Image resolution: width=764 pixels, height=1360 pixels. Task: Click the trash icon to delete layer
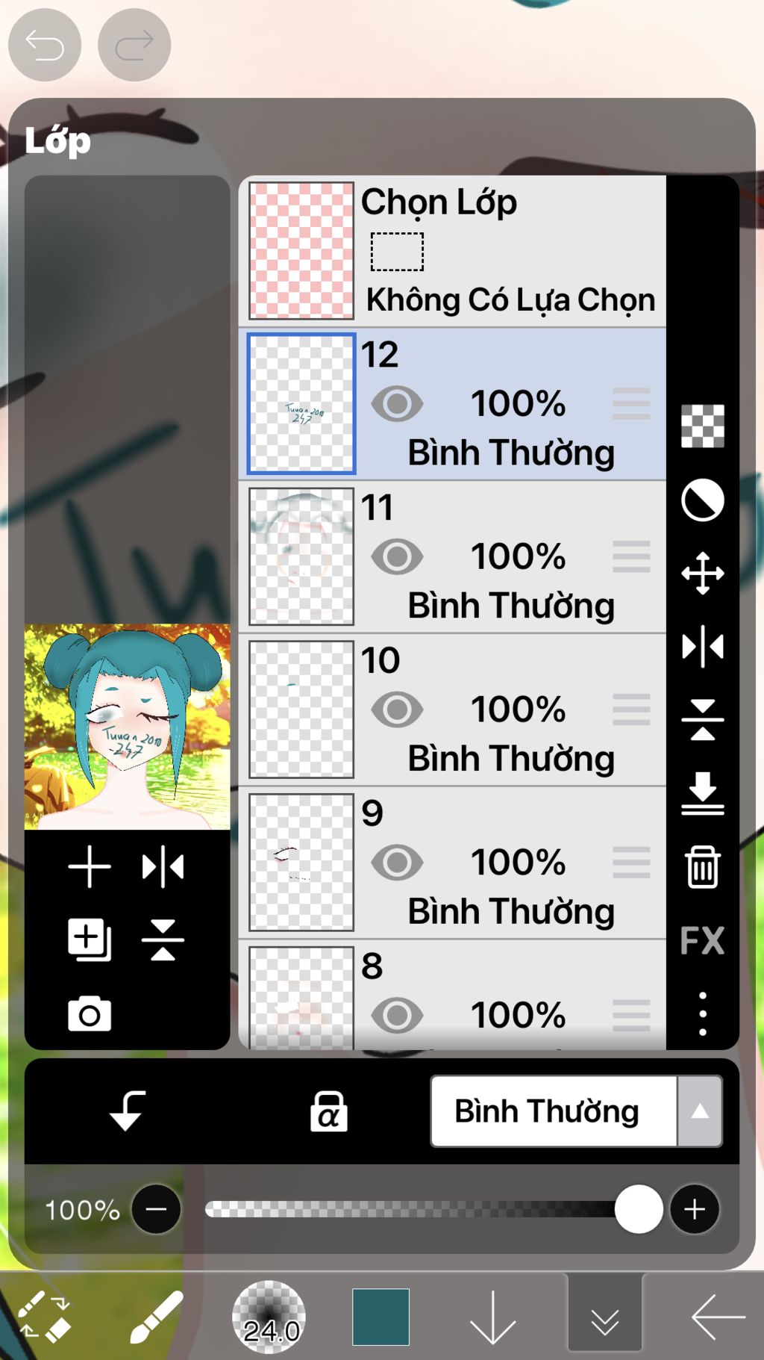[703, 866]
